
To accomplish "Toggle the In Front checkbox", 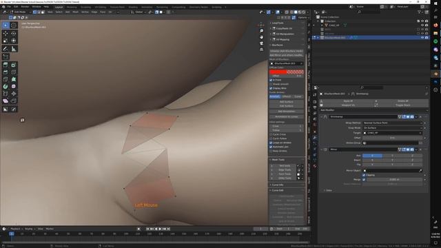I will point(271,80).
